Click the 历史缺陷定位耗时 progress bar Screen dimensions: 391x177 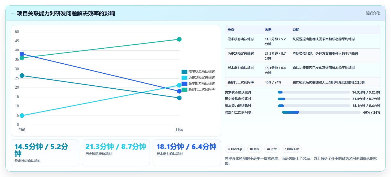314,99
